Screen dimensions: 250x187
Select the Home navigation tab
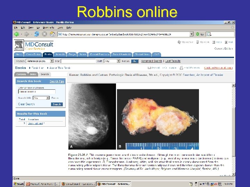pos(19,54)
